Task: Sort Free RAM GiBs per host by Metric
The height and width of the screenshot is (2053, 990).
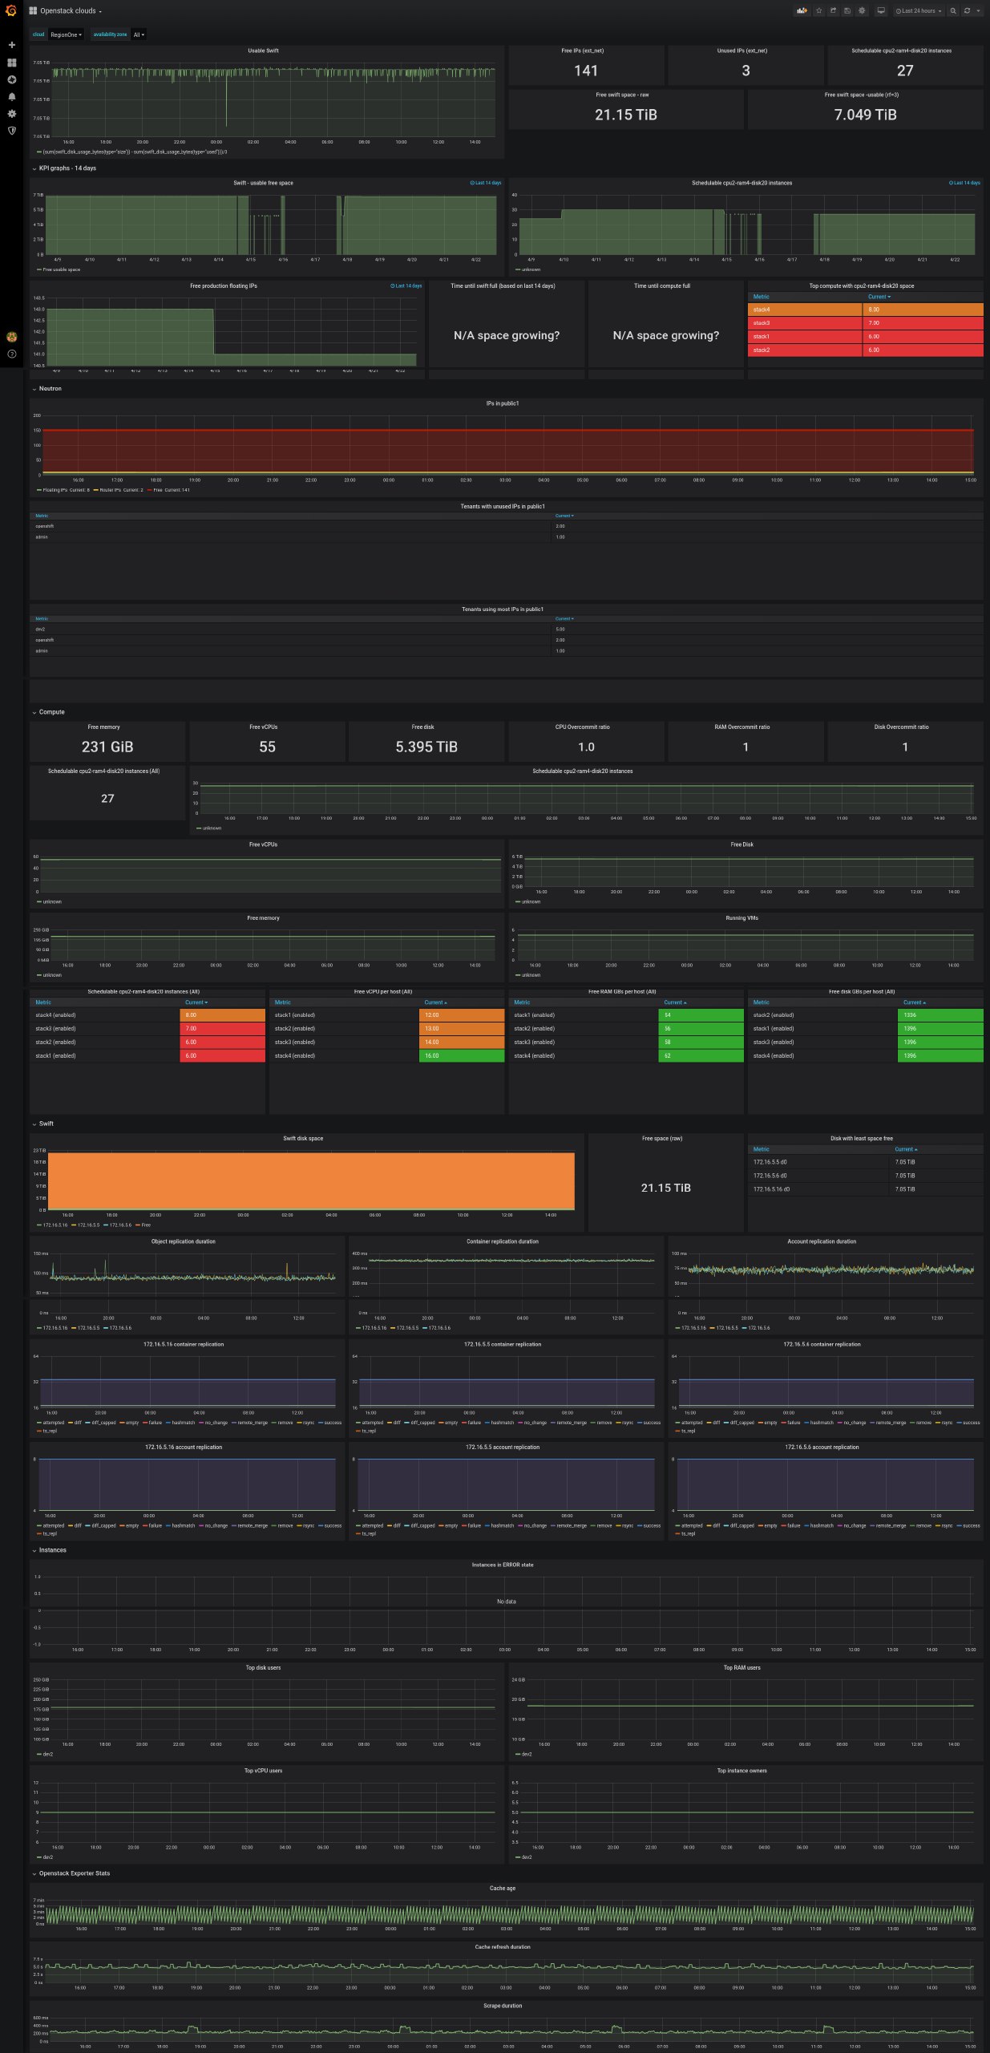Action: [522, 1002]
